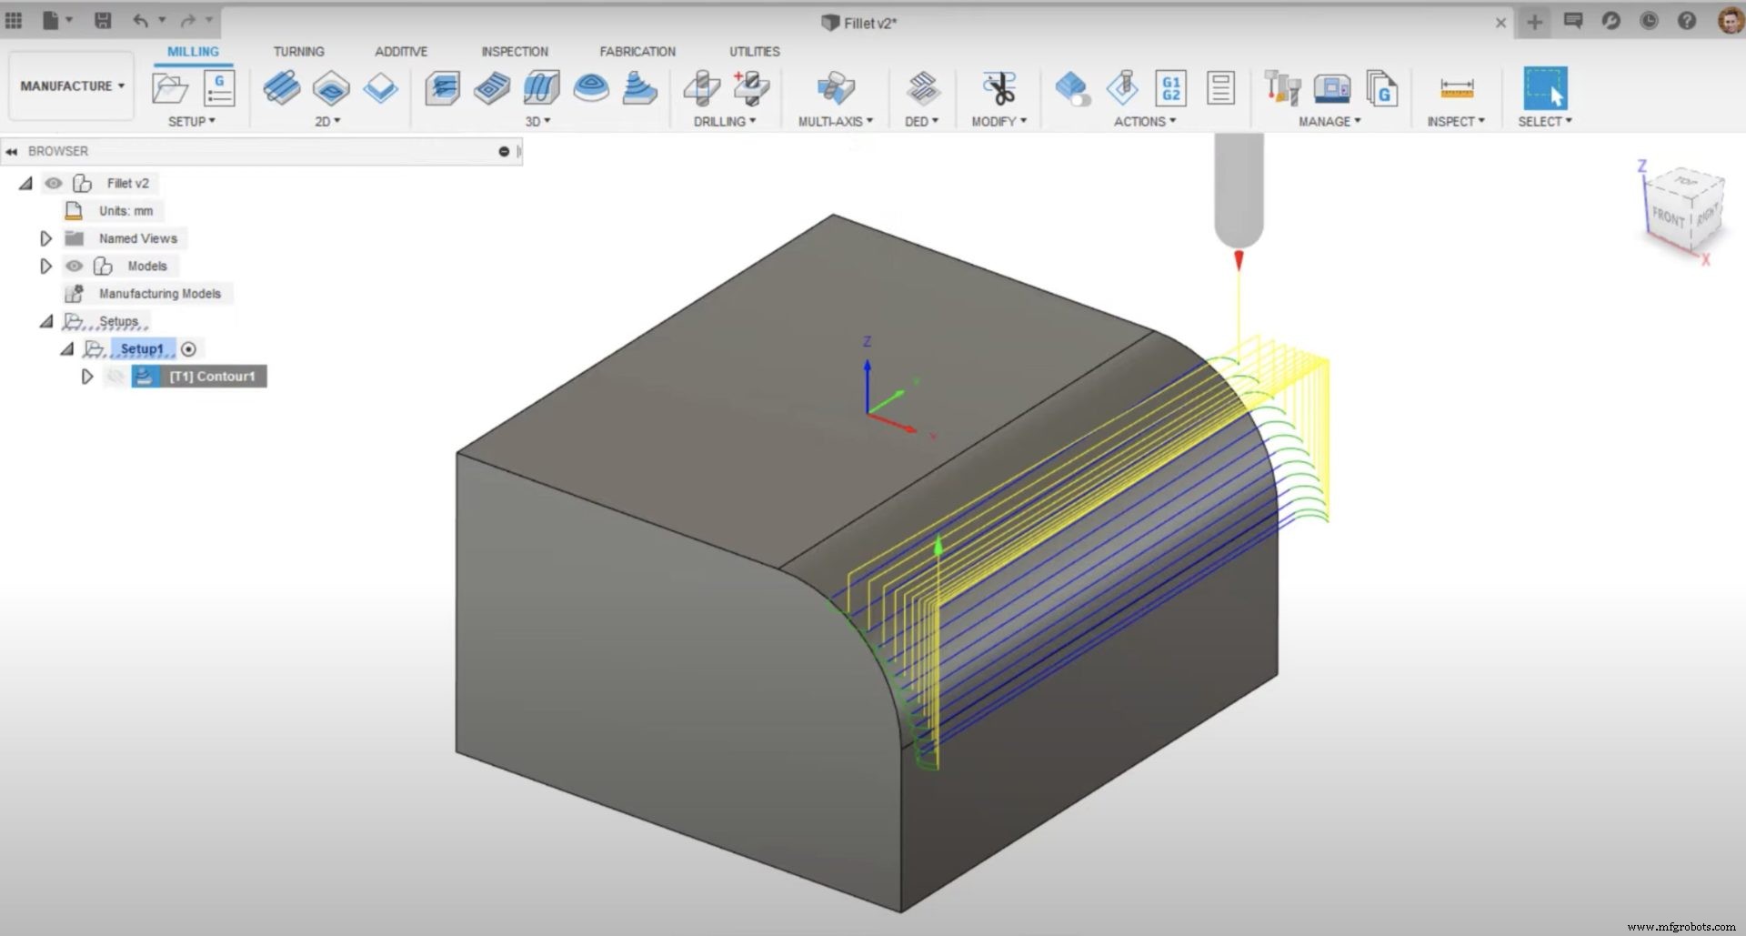Click the Setup1 item in the browser
The width and height of the screenshot is (1746, 936).
(143, 348)
